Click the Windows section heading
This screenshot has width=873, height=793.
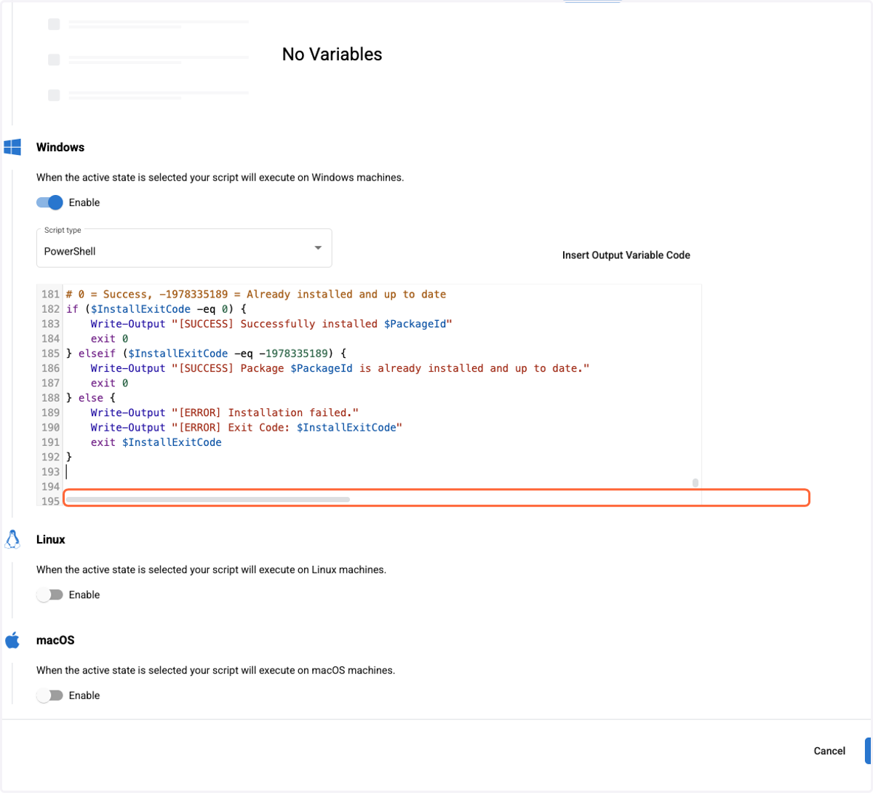tap(60, 147)
